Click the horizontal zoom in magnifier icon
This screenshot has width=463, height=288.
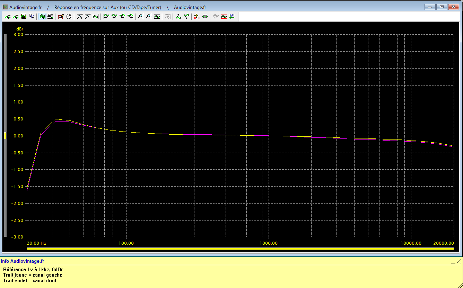(x=79, y=16)
